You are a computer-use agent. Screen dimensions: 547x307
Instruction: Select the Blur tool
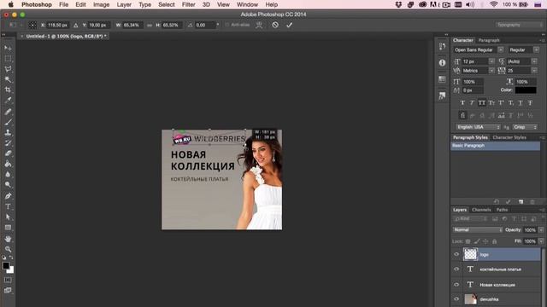pyautogui.click(x=8, y=174)
